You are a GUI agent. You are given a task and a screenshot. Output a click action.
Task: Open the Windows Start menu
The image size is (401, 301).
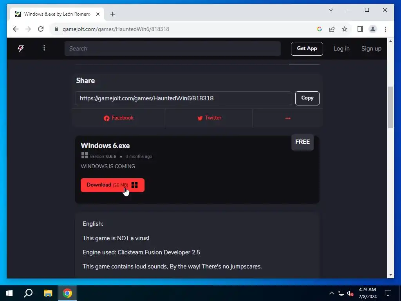(9, 293)
